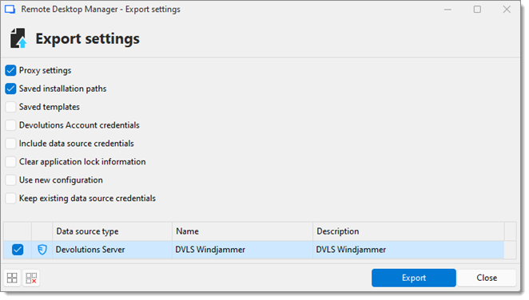Screen dimensions: 529x300
Task: Click the Remote Desktop Manager title icon
Action: click(x=10, y=9)
